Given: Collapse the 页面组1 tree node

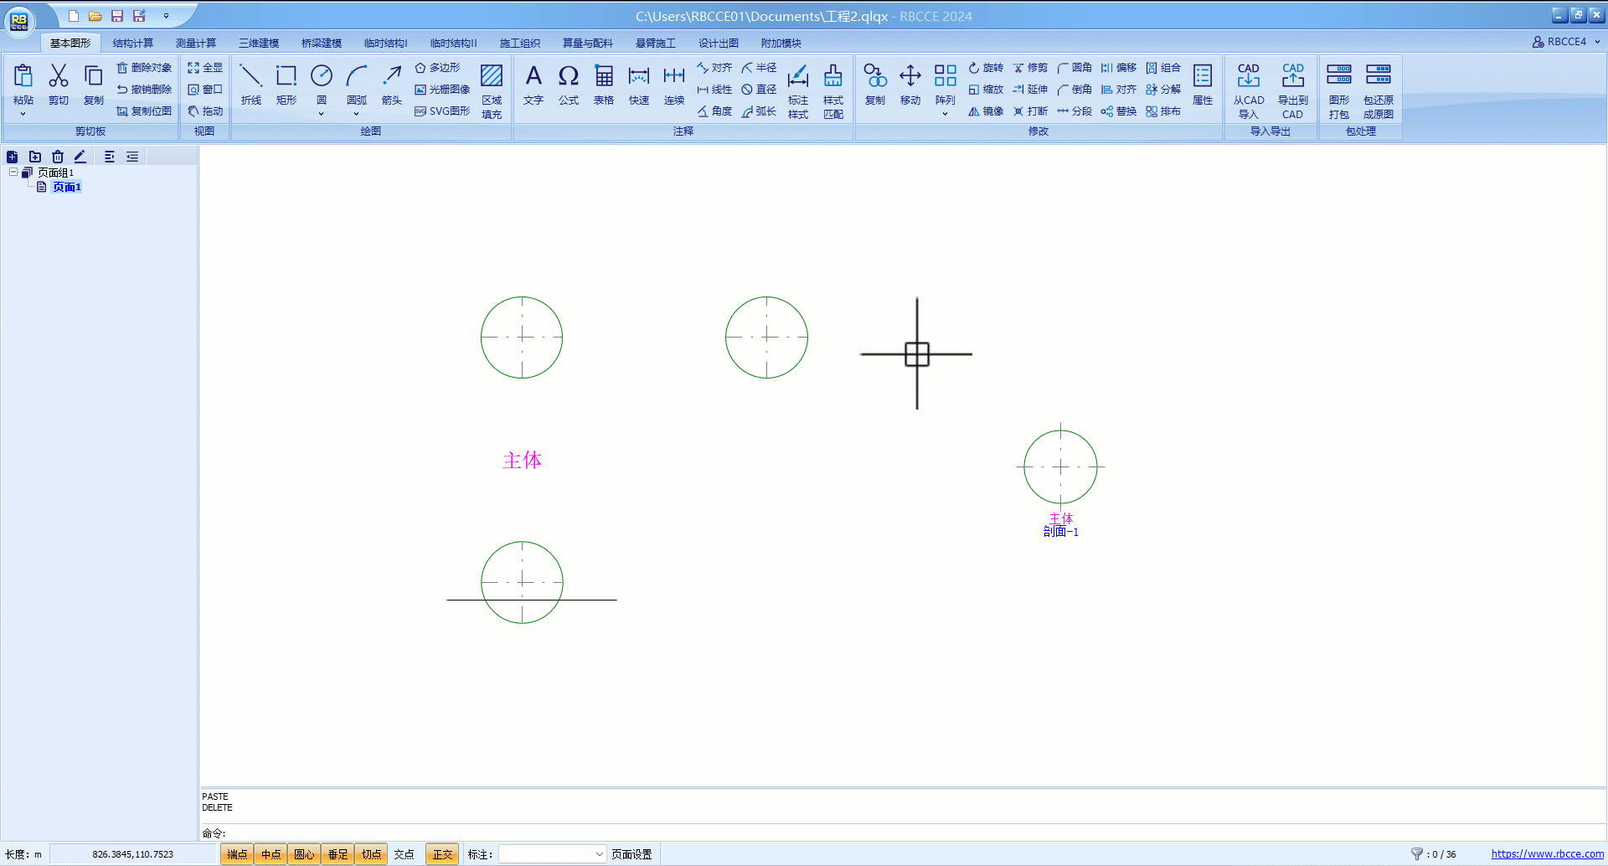Looking at the screenshot, I should [13, 173].
